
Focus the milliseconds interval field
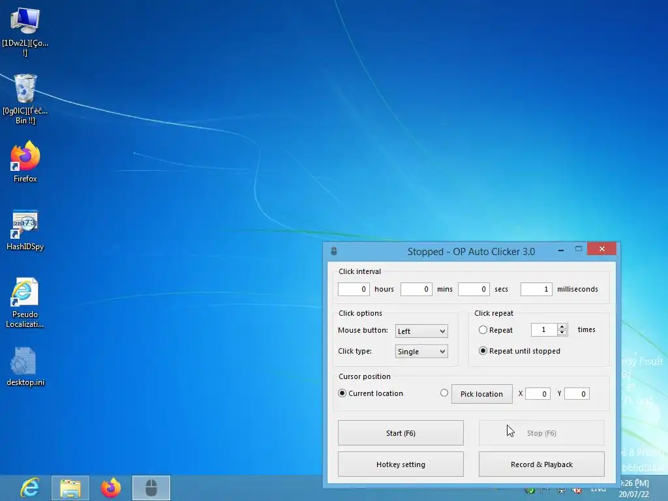(536, 289)
